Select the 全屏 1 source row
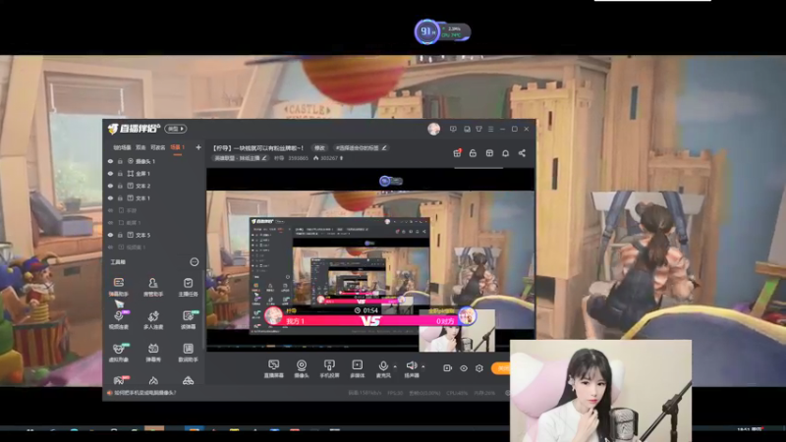 pos(154,174)
